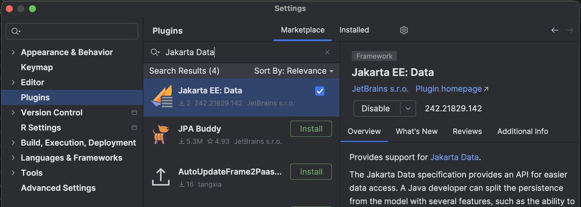
Task: Focus the plugin search field
Action: 242,52
